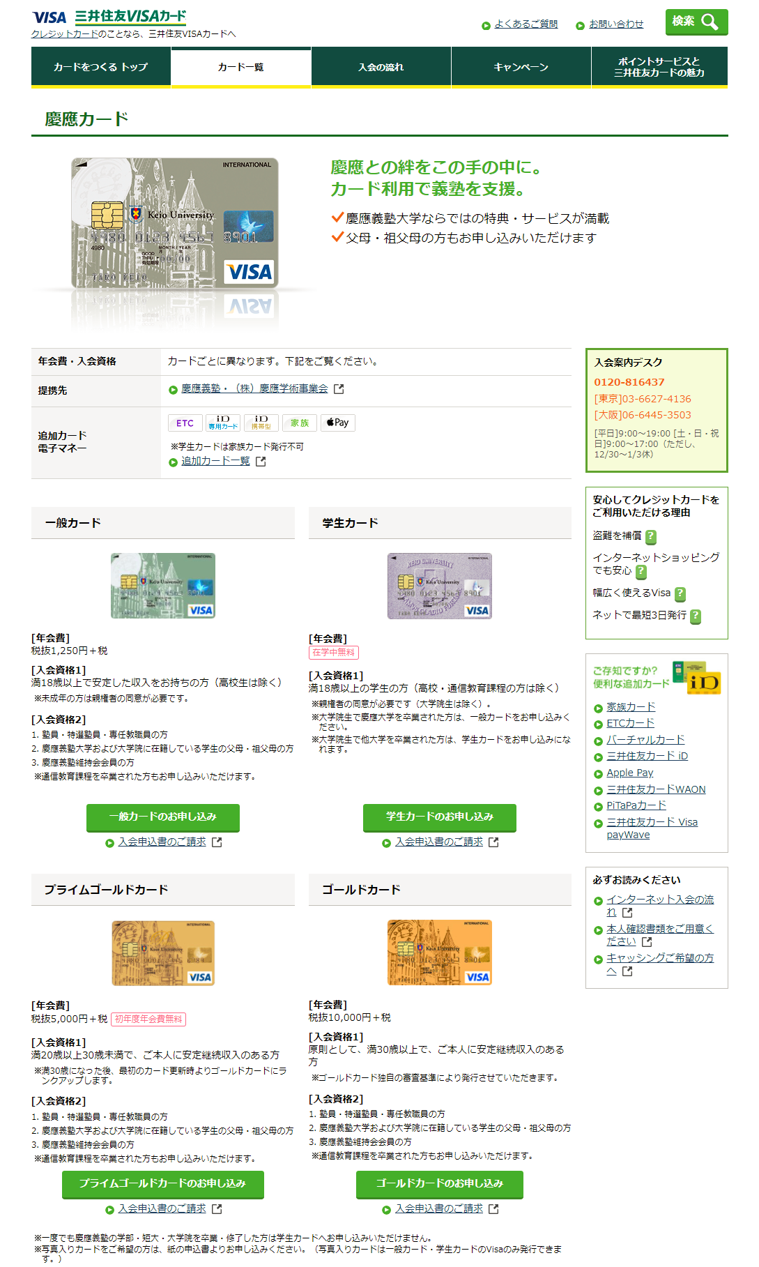Open 慶應義塾・(株)慶應学術事業会 link
Screen dimensions: 759x1267
tap(254, 389)
